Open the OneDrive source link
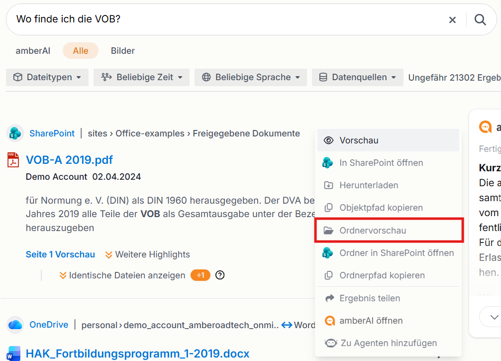Screen dimensions: 501x361 click(x=49, y=325)
